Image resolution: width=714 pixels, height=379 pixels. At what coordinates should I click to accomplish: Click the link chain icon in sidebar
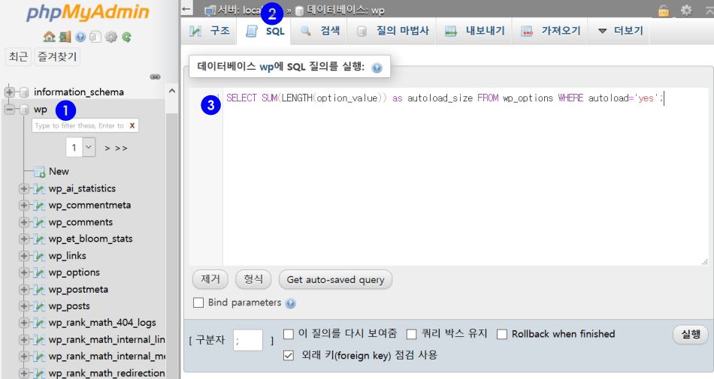pyautogui.click(x=156, y=77)
